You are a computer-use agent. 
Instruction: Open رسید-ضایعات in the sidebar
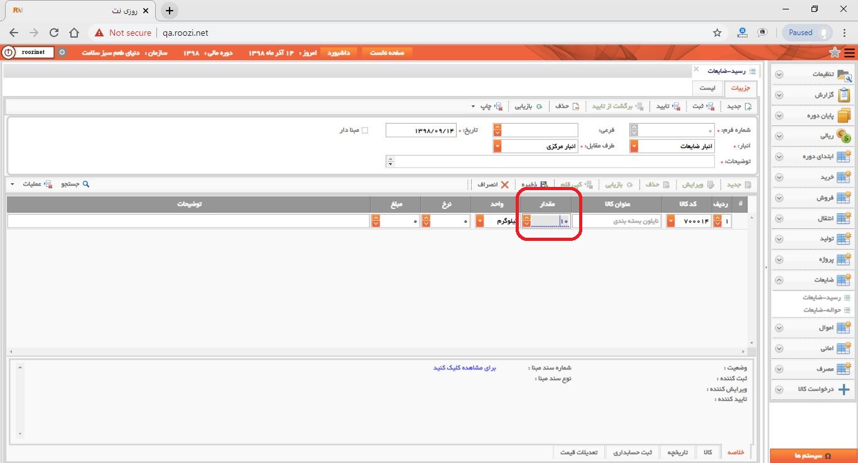[822, 297]
